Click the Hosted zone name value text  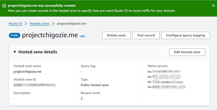27,72
